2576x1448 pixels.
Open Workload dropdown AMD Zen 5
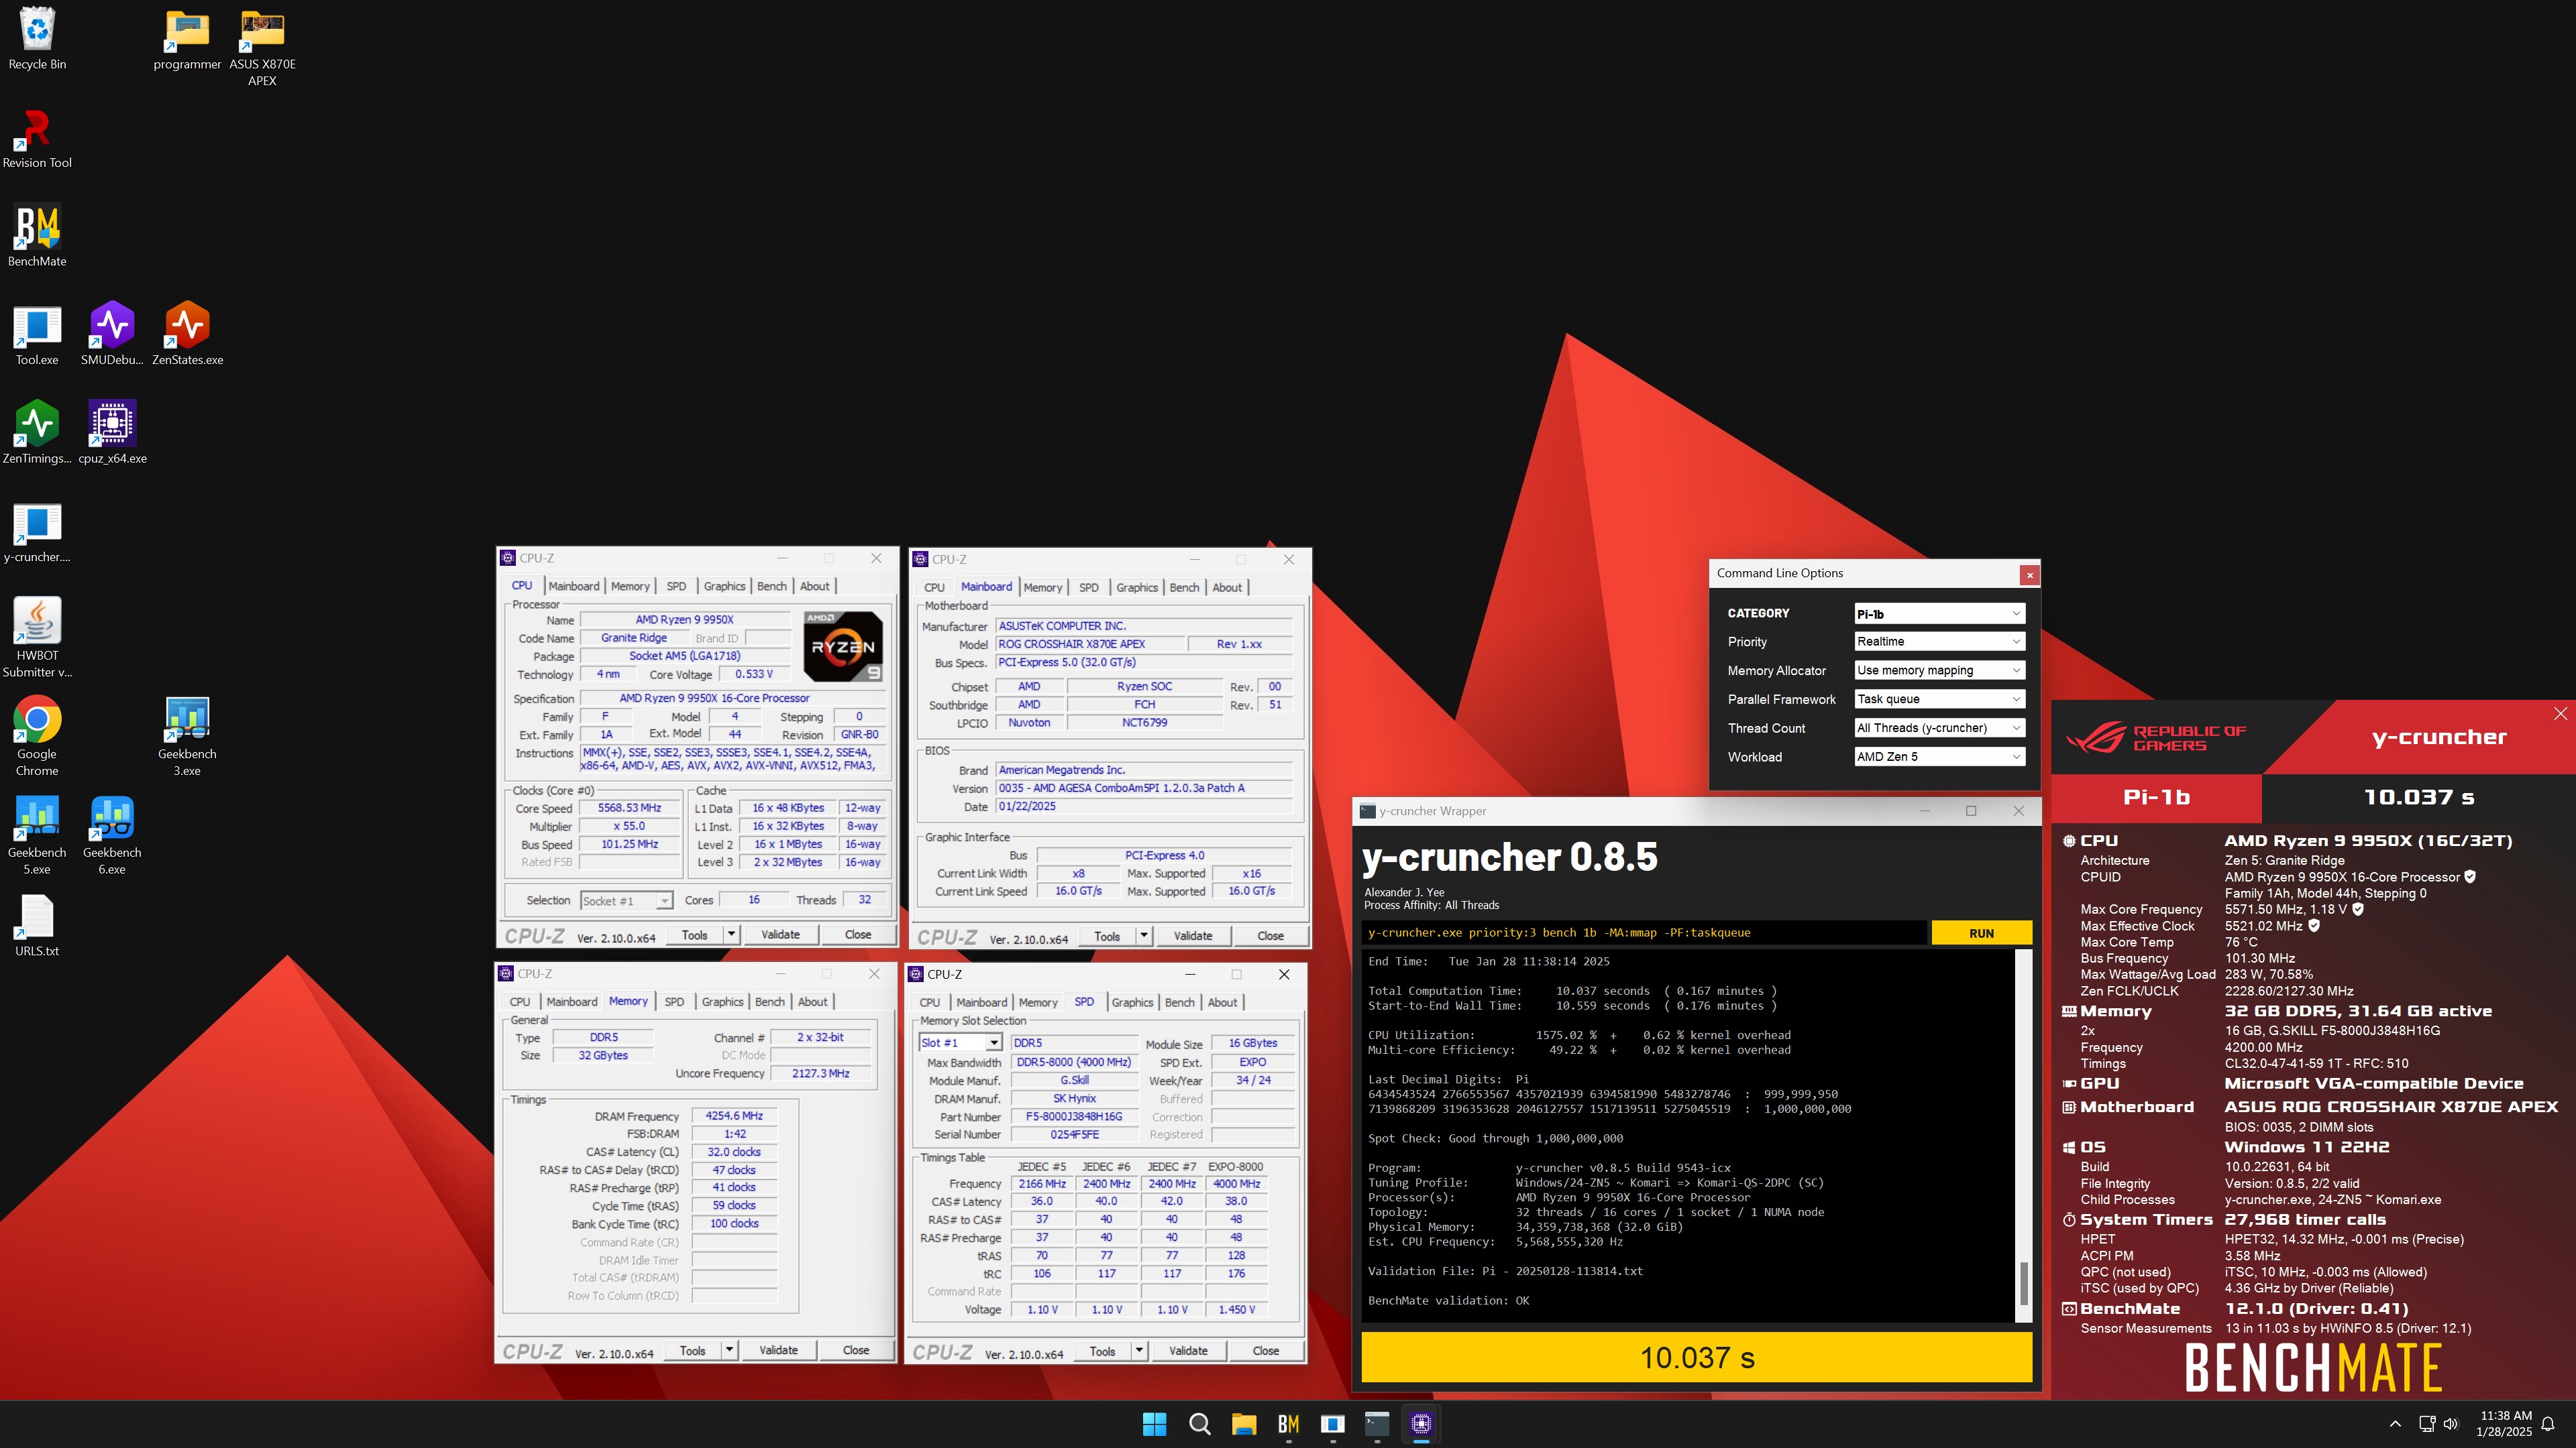[1939, 756]
